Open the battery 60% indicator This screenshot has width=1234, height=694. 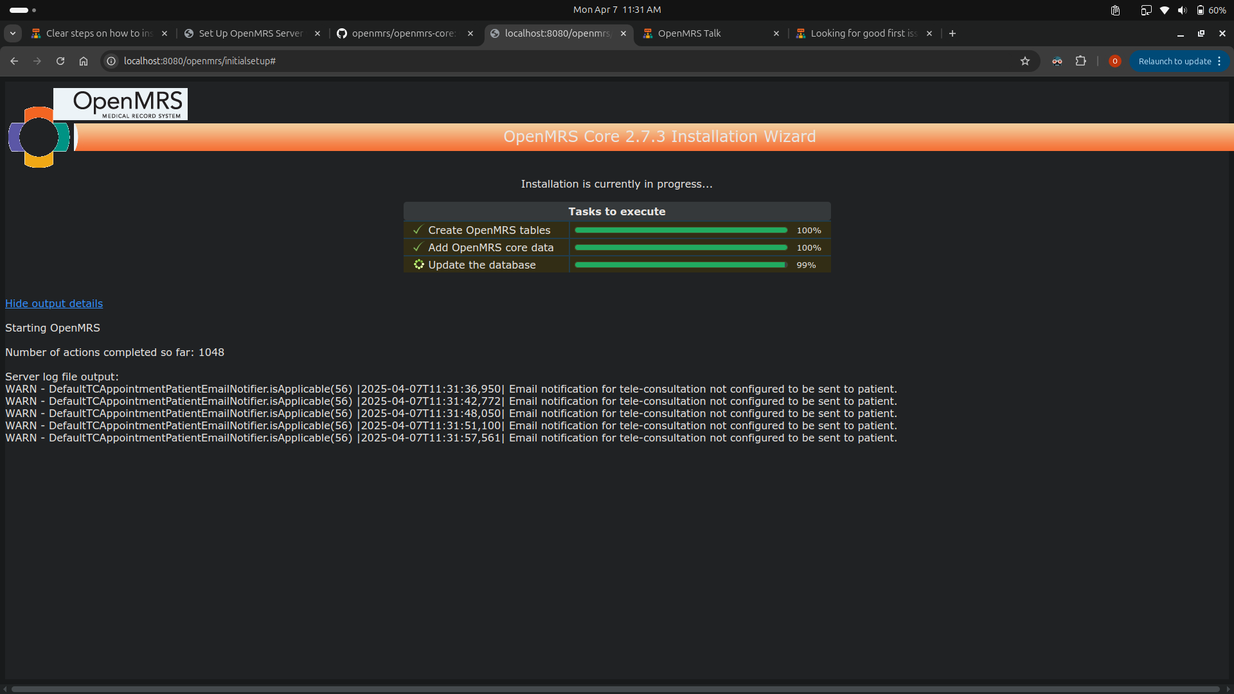pos(1211,10)
